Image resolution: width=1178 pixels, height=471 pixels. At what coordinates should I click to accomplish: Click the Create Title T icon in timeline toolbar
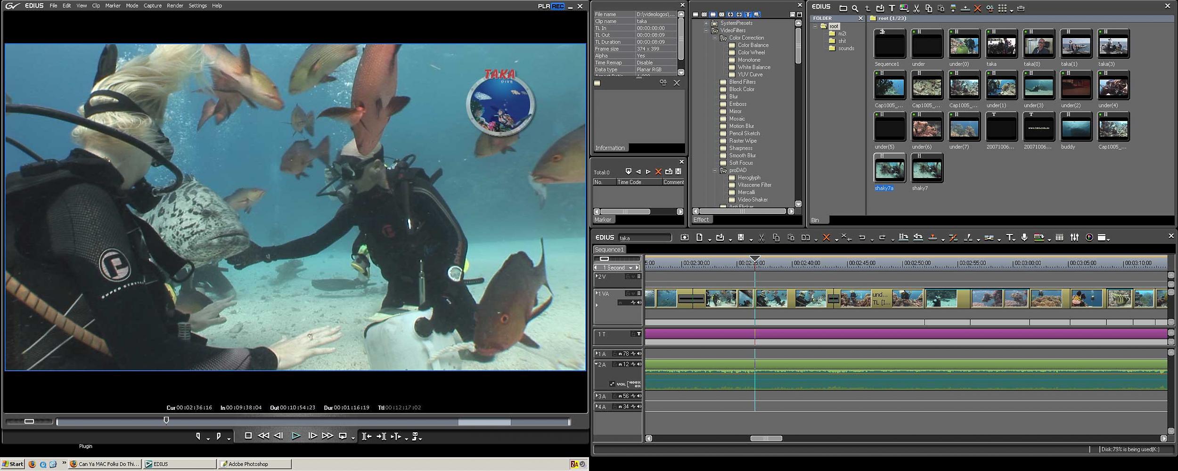coord(1009,238)
